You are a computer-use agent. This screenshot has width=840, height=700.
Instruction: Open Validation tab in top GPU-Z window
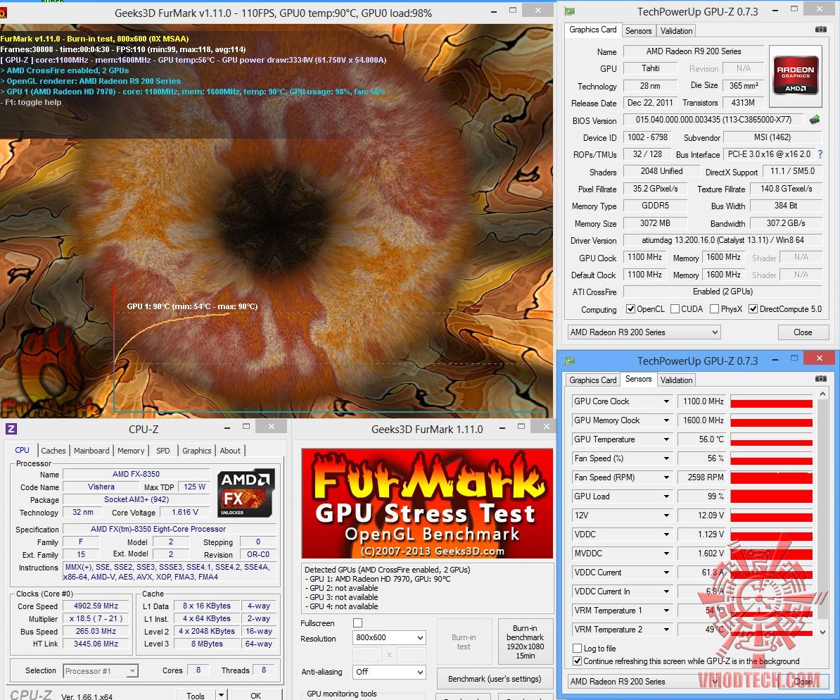tap(676, 31)
